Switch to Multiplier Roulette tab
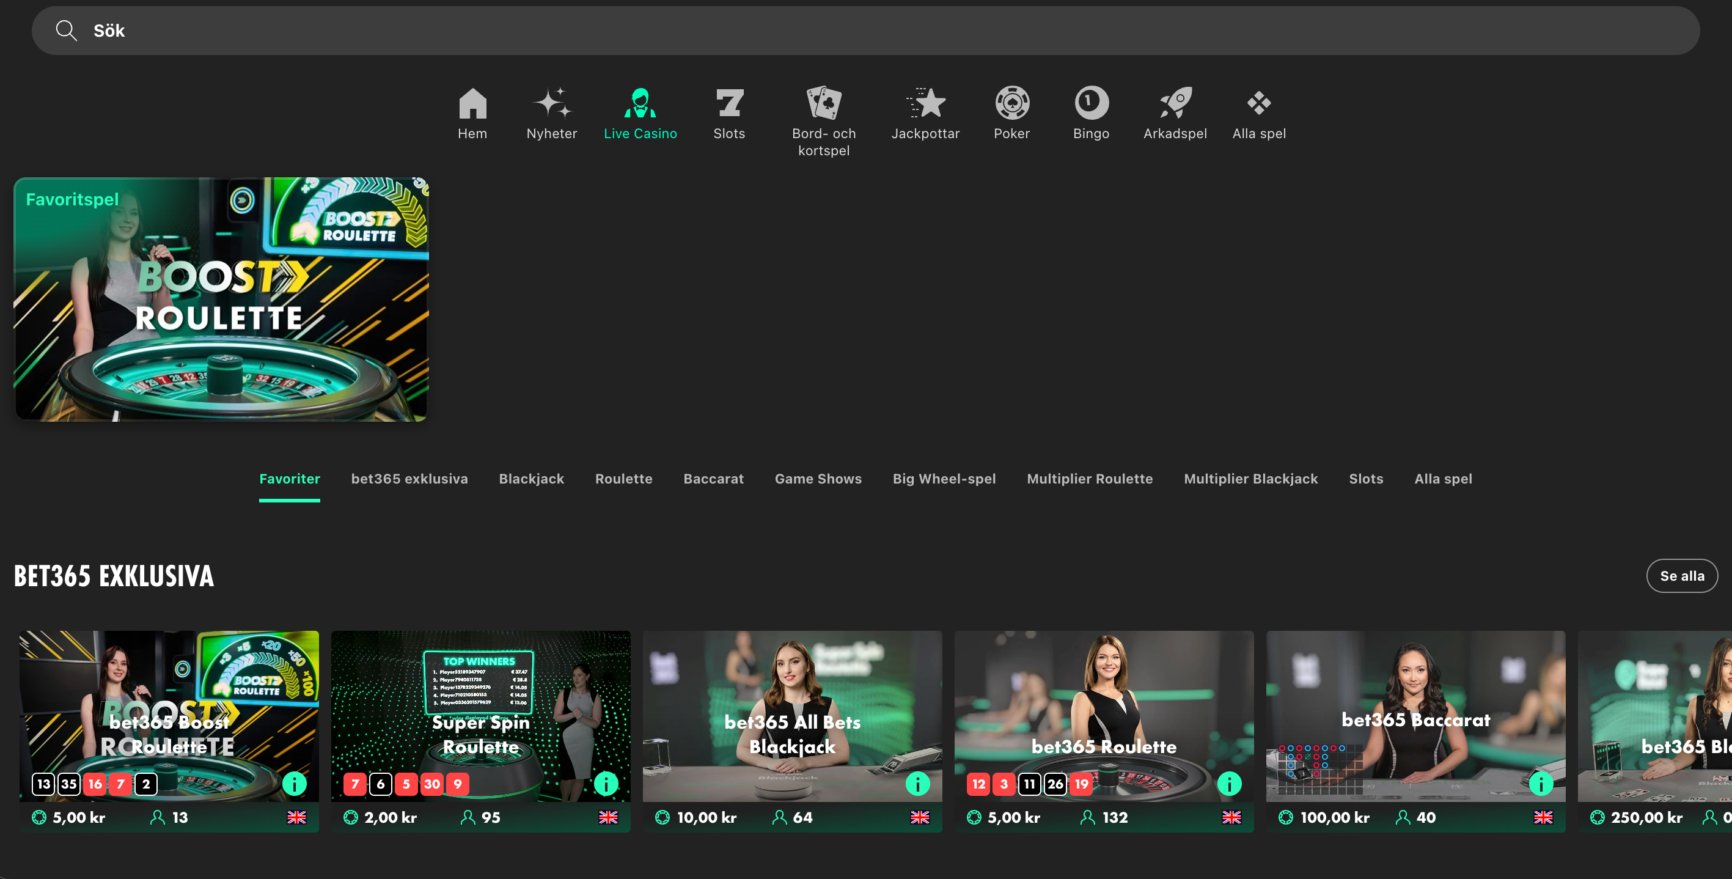The image size is (1732, 879). [1089, 479]
